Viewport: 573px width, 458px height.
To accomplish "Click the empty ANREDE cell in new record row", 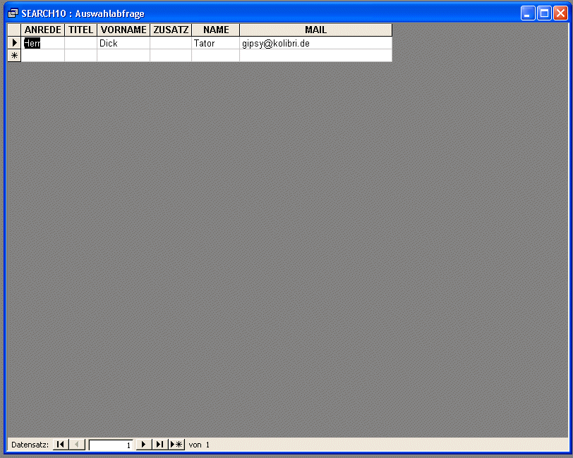I will pos(43,56).
